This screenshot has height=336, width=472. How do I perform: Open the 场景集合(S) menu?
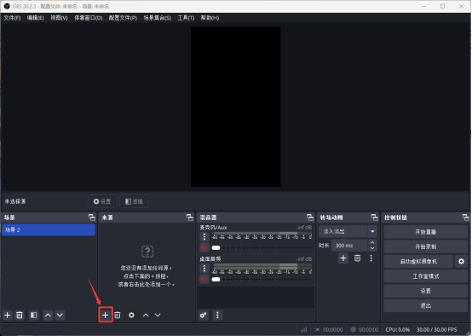(157, 18)
